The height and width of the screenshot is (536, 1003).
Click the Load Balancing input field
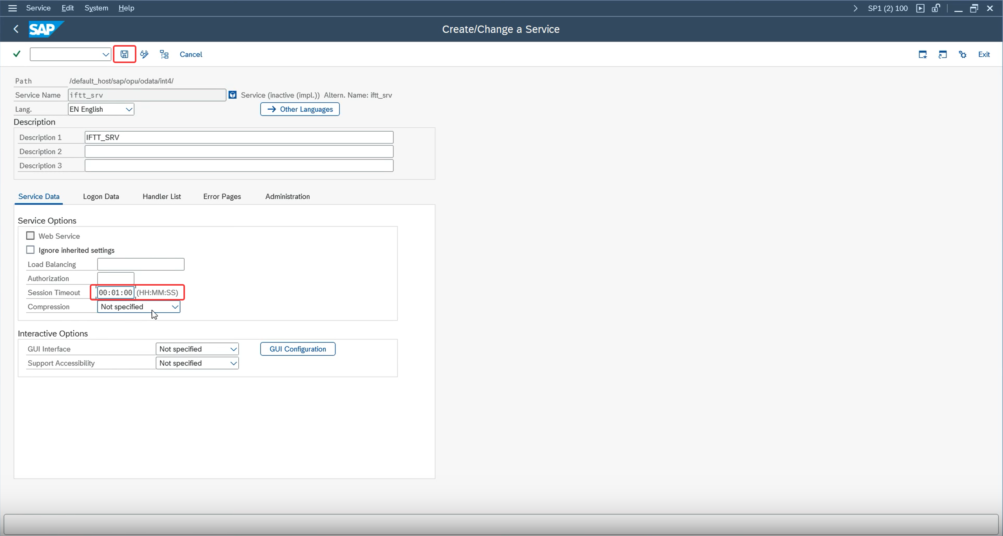pos(141,264)
